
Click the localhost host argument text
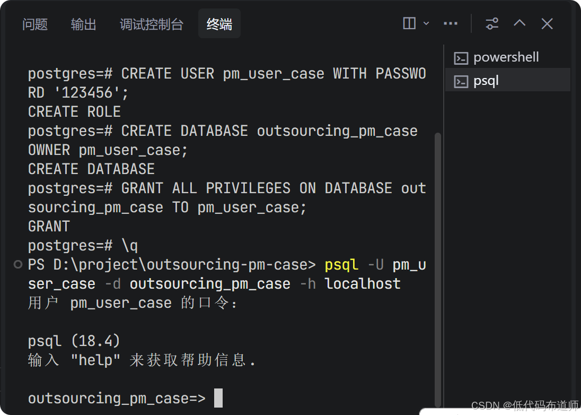pos(363,284)
